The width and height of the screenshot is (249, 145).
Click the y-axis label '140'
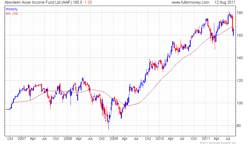pyautogui.click(x=240, y=58)
